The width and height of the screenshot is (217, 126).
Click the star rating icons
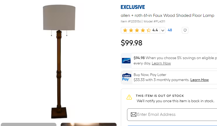[137, 30]
